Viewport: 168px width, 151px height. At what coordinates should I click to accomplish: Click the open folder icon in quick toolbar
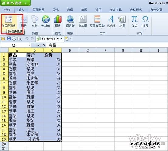pyautogui.click(x=3, y=39)
